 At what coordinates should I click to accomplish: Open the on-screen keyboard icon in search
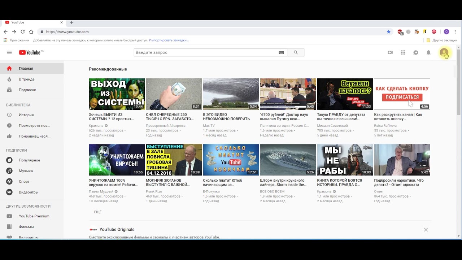click(x=281, y=52)
